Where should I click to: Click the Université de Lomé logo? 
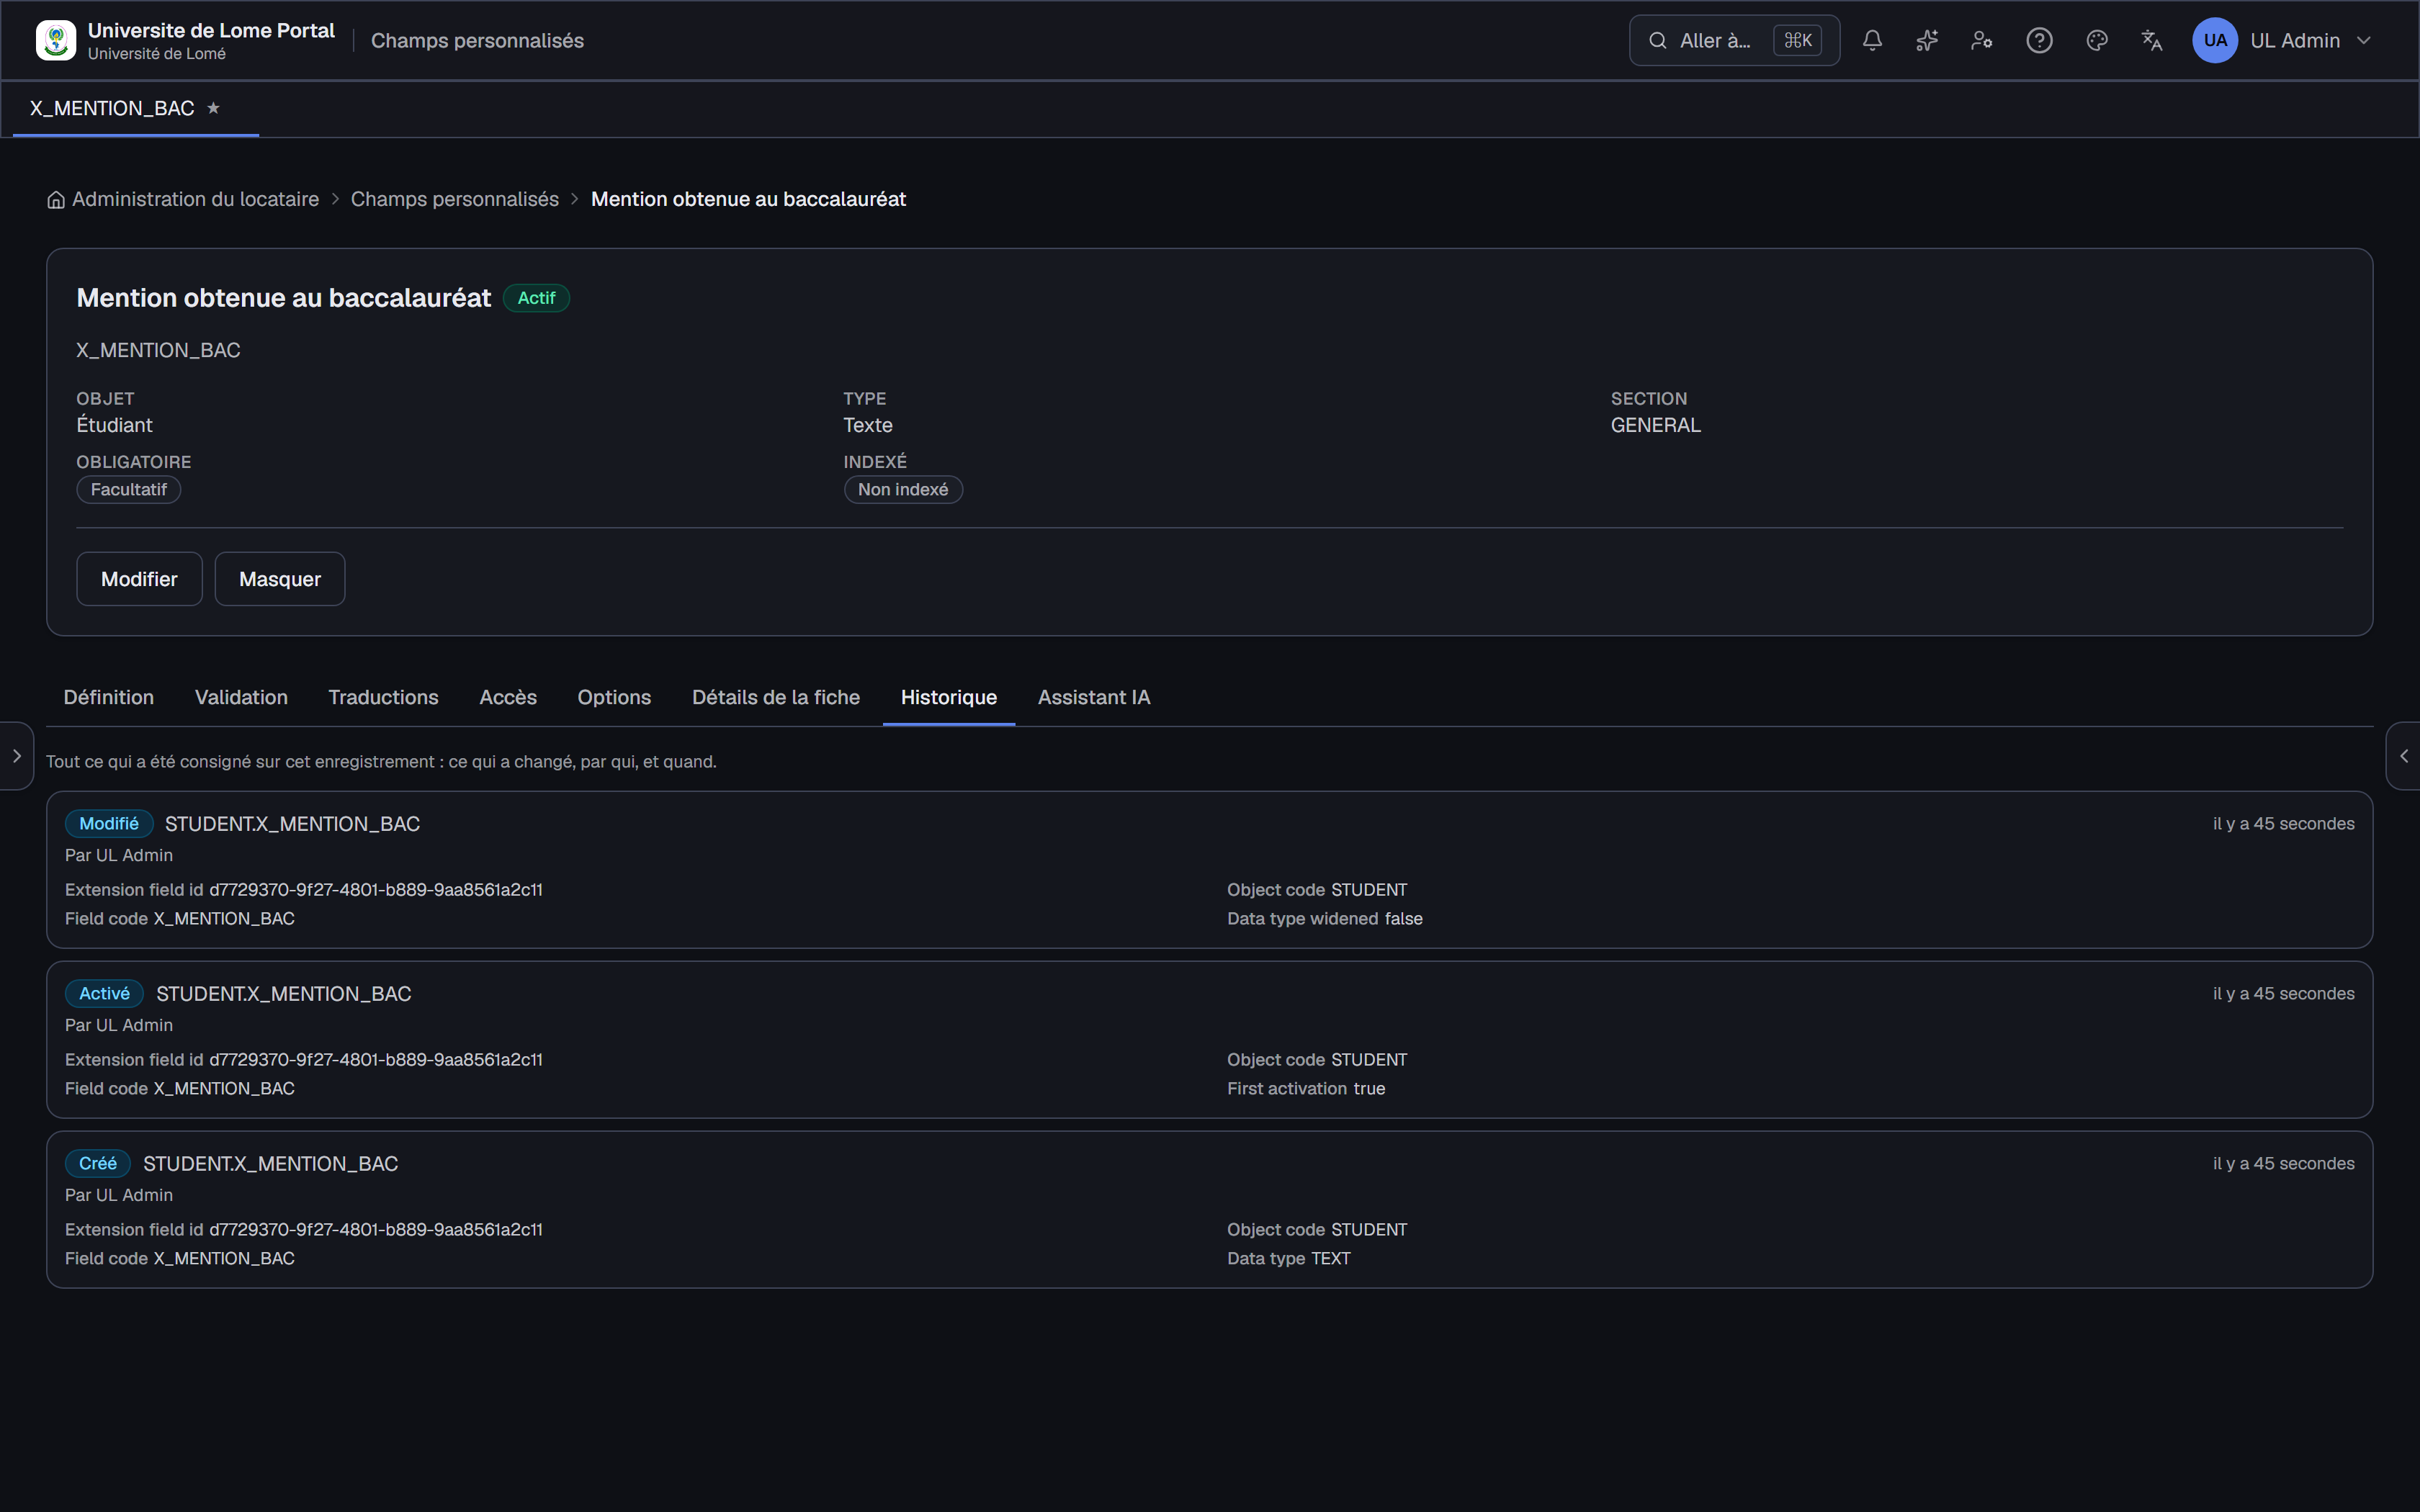[56, 40]
